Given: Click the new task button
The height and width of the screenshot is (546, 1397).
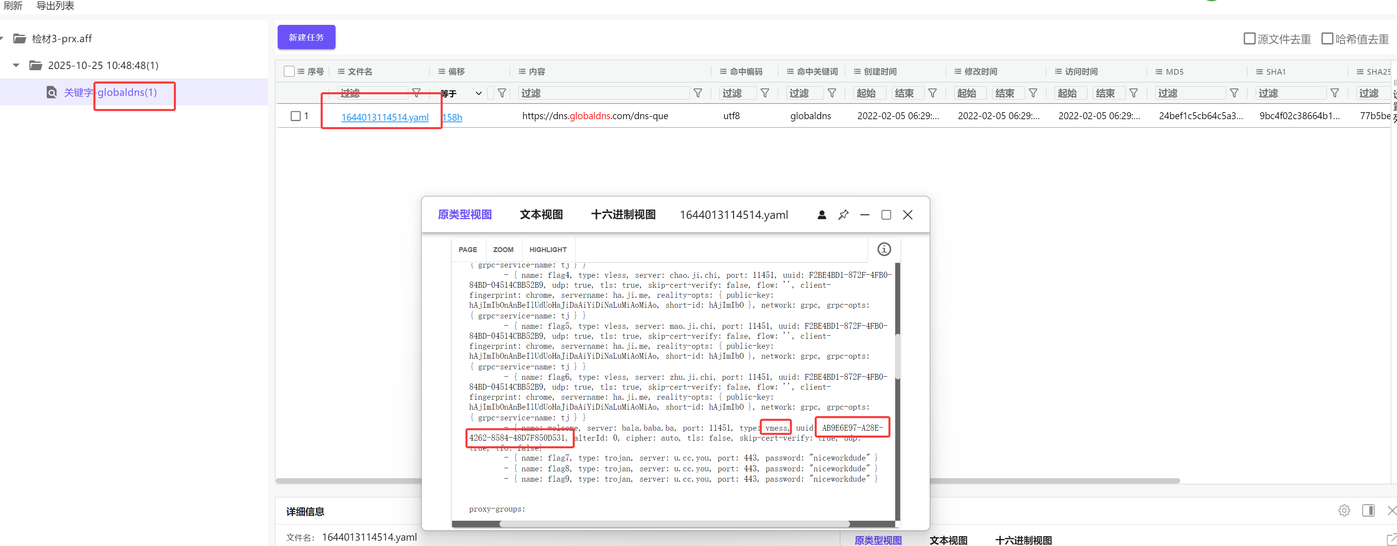Looking at the screenshot, I should click(x=306, y=38).
